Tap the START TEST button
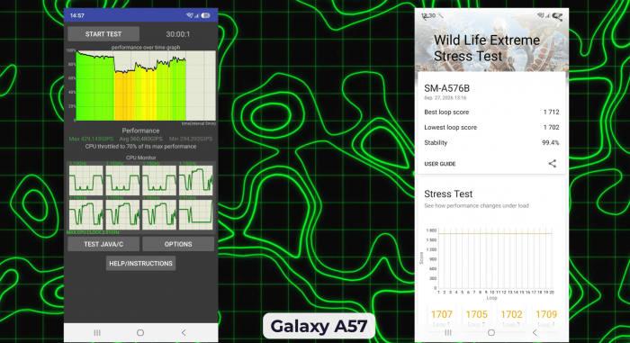This screenshot has height=343, width=630. 103,34
